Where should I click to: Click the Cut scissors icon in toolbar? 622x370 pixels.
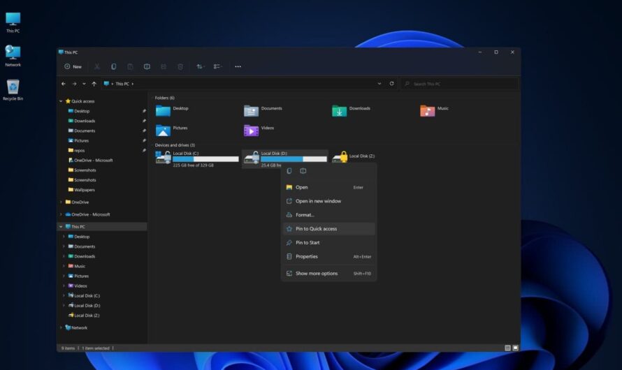96,66
